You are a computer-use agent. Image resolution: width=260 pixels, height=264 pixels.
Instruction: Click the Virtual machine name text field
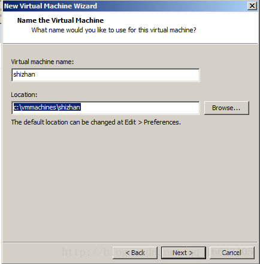(105, 75)
